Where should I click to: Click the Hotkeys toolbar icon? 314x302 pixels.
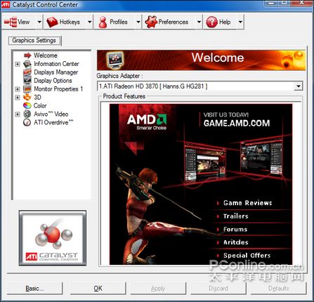(52, 22)
